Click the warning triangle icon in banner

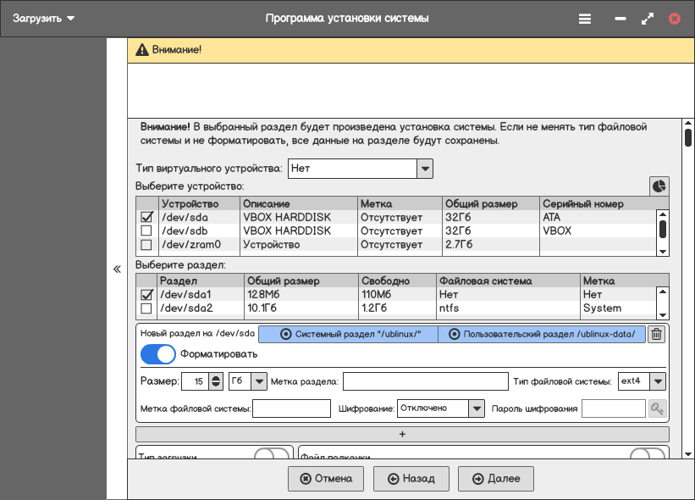click(141, 50)
